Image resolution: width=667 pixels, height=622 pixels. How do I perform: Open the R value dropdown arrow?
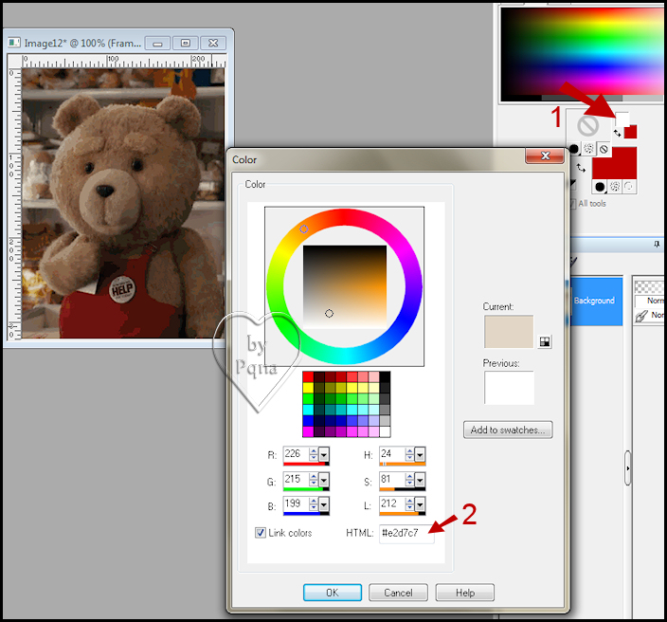324,455
